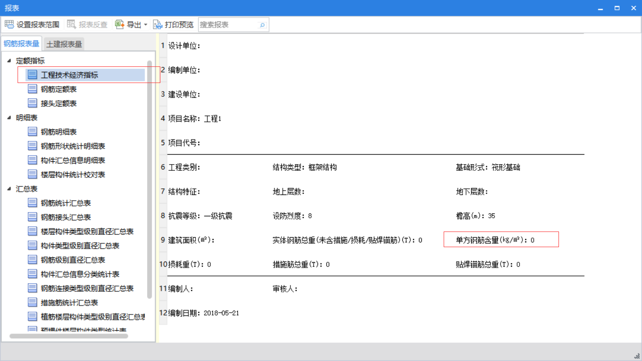Screen dimensions: 642x361
Task: Click the 基础形式: 筏形基础 text
Action: (488, 167)
